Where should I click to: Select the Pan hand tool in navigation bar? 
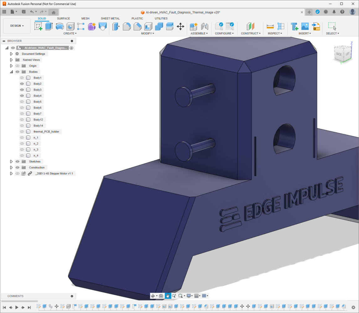[168, 296]
